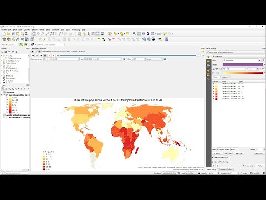The image size is (266, 200).
Task: Click the Python console icon
Action: click(160, 39)
